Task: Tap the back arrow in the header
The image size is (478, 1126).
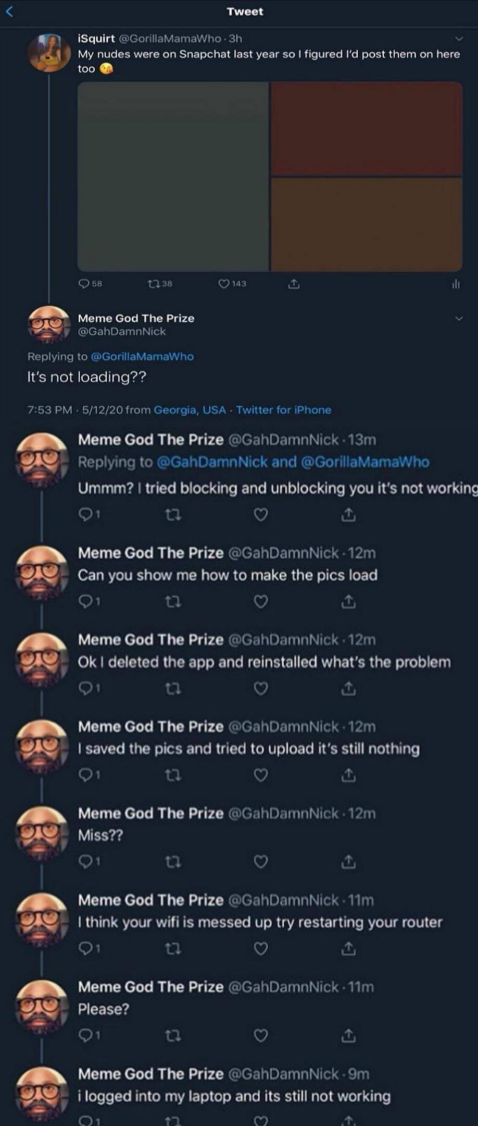Action: pos(9,12)
